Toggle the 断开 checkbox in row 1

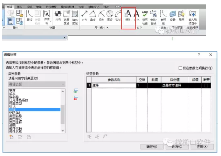[206, 85]
